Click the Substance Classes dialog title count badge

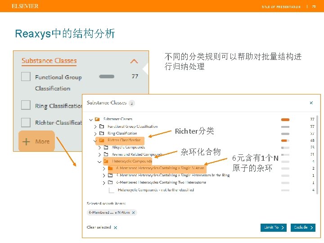(x=131, y=103)
